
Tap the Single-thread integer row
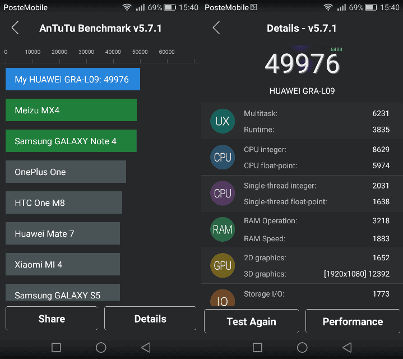click(x=316, y=186)
